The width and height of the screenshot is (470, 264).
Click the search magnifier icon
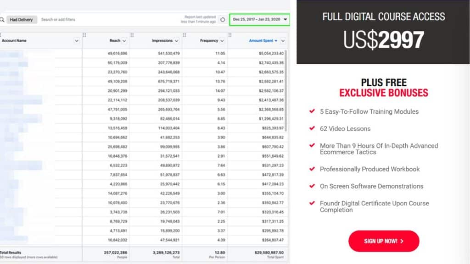tap(2, 20)
